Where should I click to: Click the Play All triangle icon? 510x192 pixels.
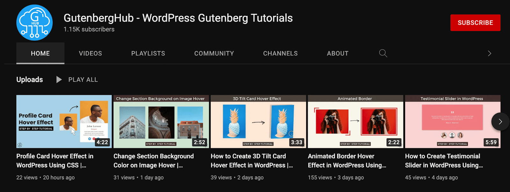(x=59, y=79)
